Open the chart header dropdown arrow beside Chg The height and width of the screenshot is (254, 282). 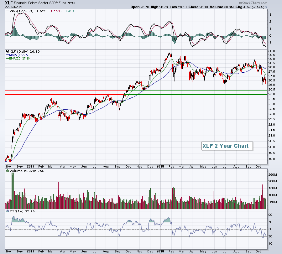266,7
